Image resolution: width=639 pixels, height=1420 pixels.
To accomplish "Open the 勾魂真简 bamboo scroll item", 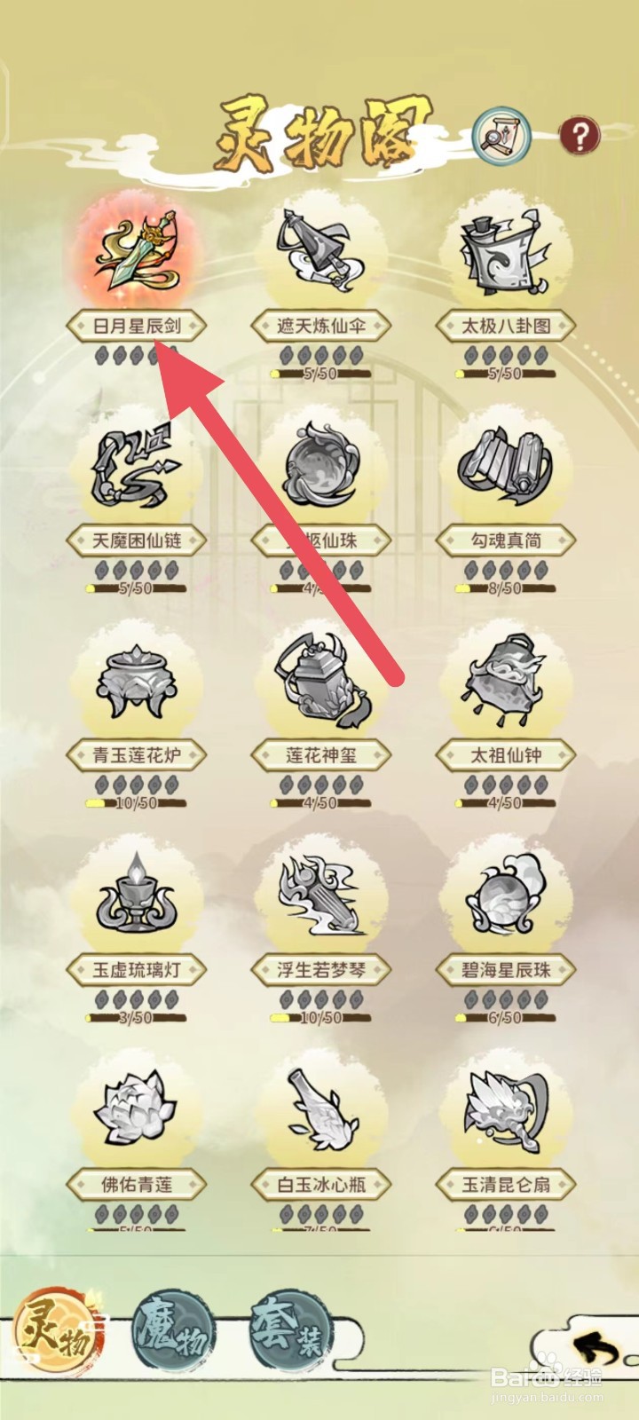I will (x=504, y=467).
